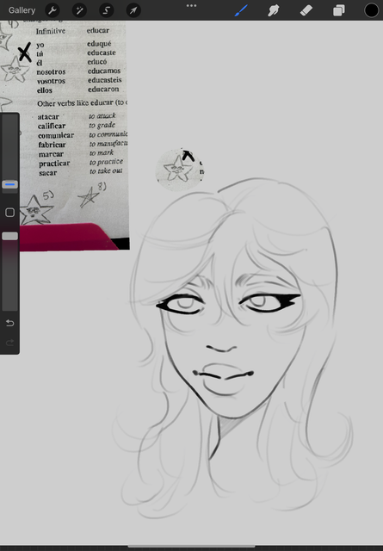Tap 'fabricar' in the verb list
Viewport: 383px width, 551px height.
[x=52, y=145]
